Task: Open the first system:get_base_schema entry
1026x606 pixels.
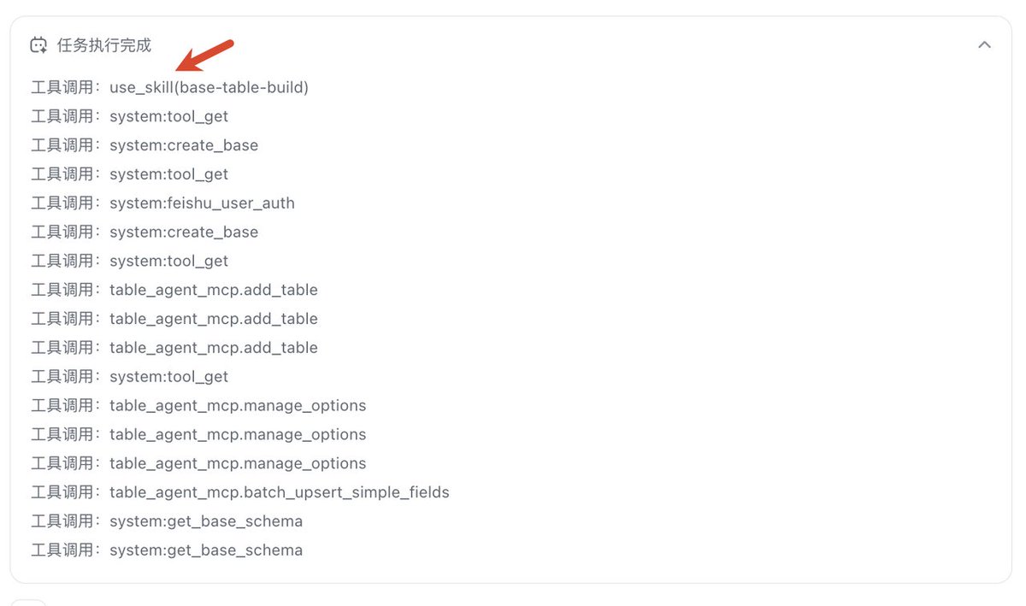Action: click(167, 521)
